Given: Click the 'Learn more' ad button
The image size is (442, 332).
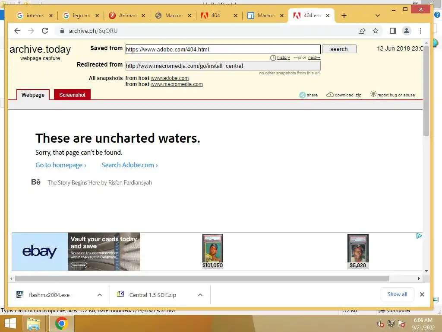Looking at the screenshot, I should [79, 265].
